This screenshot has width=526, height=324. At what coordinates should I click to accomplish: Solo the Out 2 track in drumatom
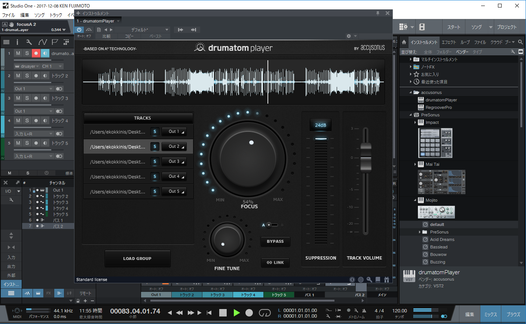[155, 147]
